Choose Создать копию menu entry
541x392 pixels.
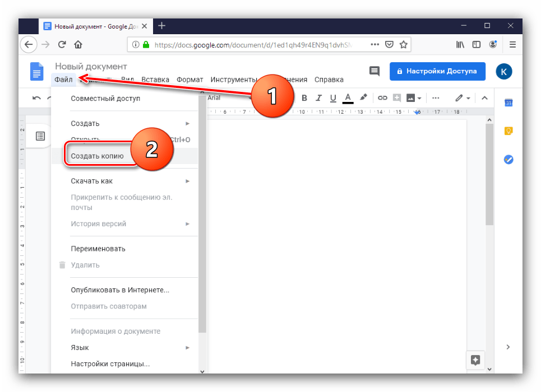[124, 156]
